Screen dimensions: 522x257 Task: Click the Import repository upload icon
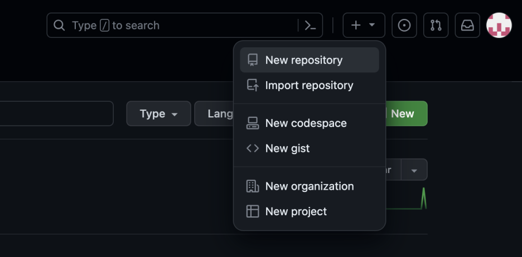(x=253, y=85)
